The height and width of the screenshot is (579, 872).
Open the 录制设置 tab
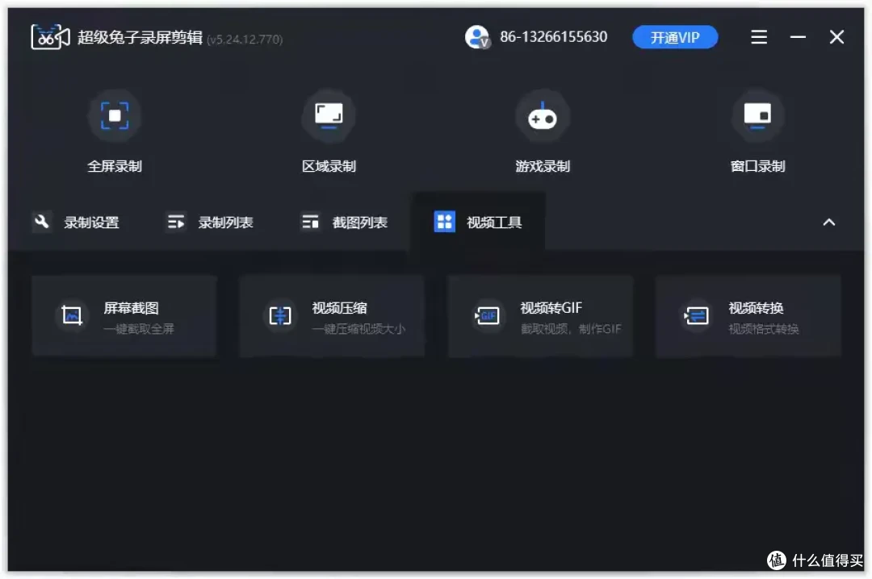76,223
